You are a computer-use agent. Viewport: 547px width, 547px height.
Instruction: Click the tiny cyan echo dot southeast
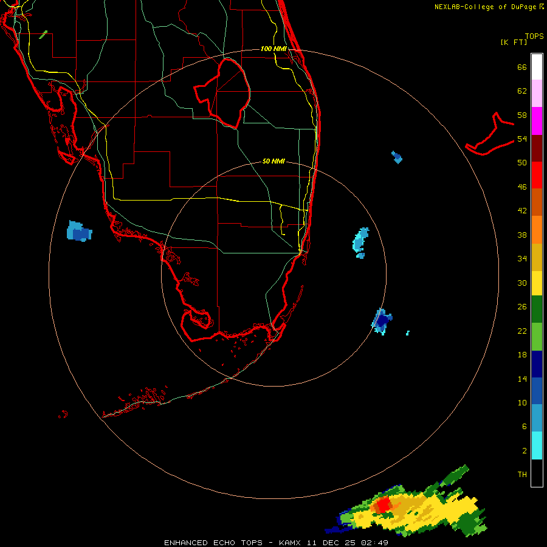[407, 333]
